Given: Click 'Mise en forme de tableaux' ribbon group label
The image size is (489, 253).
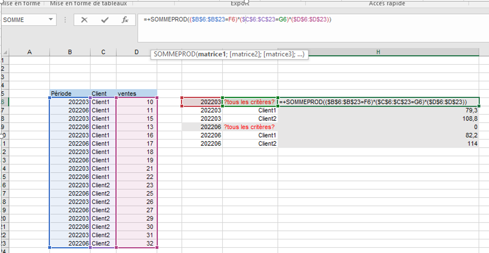Looking at the screenshot, I should click(88, 3).
